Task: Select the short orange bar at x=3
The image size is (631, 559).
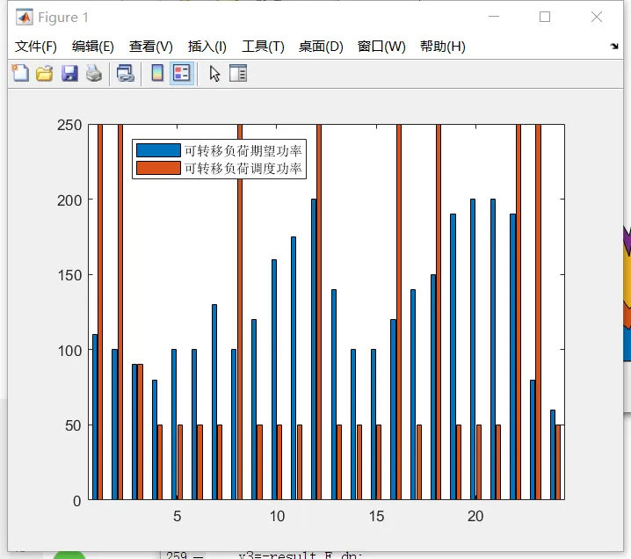Action: (x=140, y=432)
